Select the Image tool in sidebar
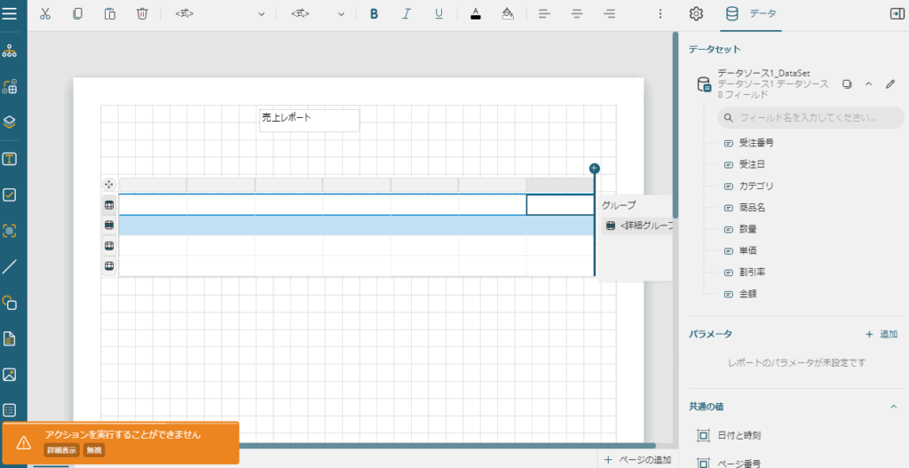The height and width of the screenshot is (468, 909). 11,374
